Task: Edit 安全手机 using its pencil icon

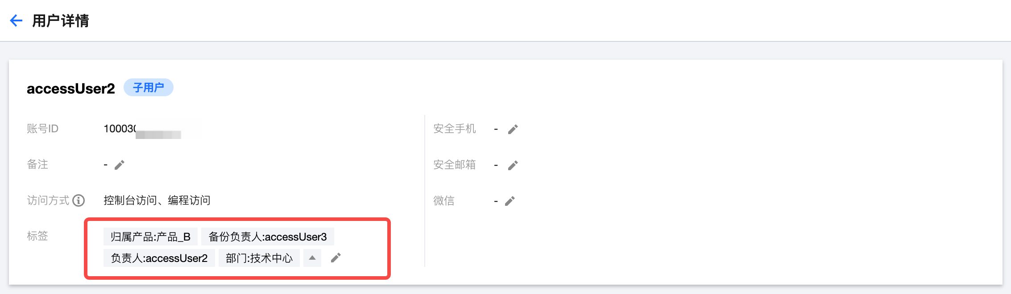Action: coord(513,129)
